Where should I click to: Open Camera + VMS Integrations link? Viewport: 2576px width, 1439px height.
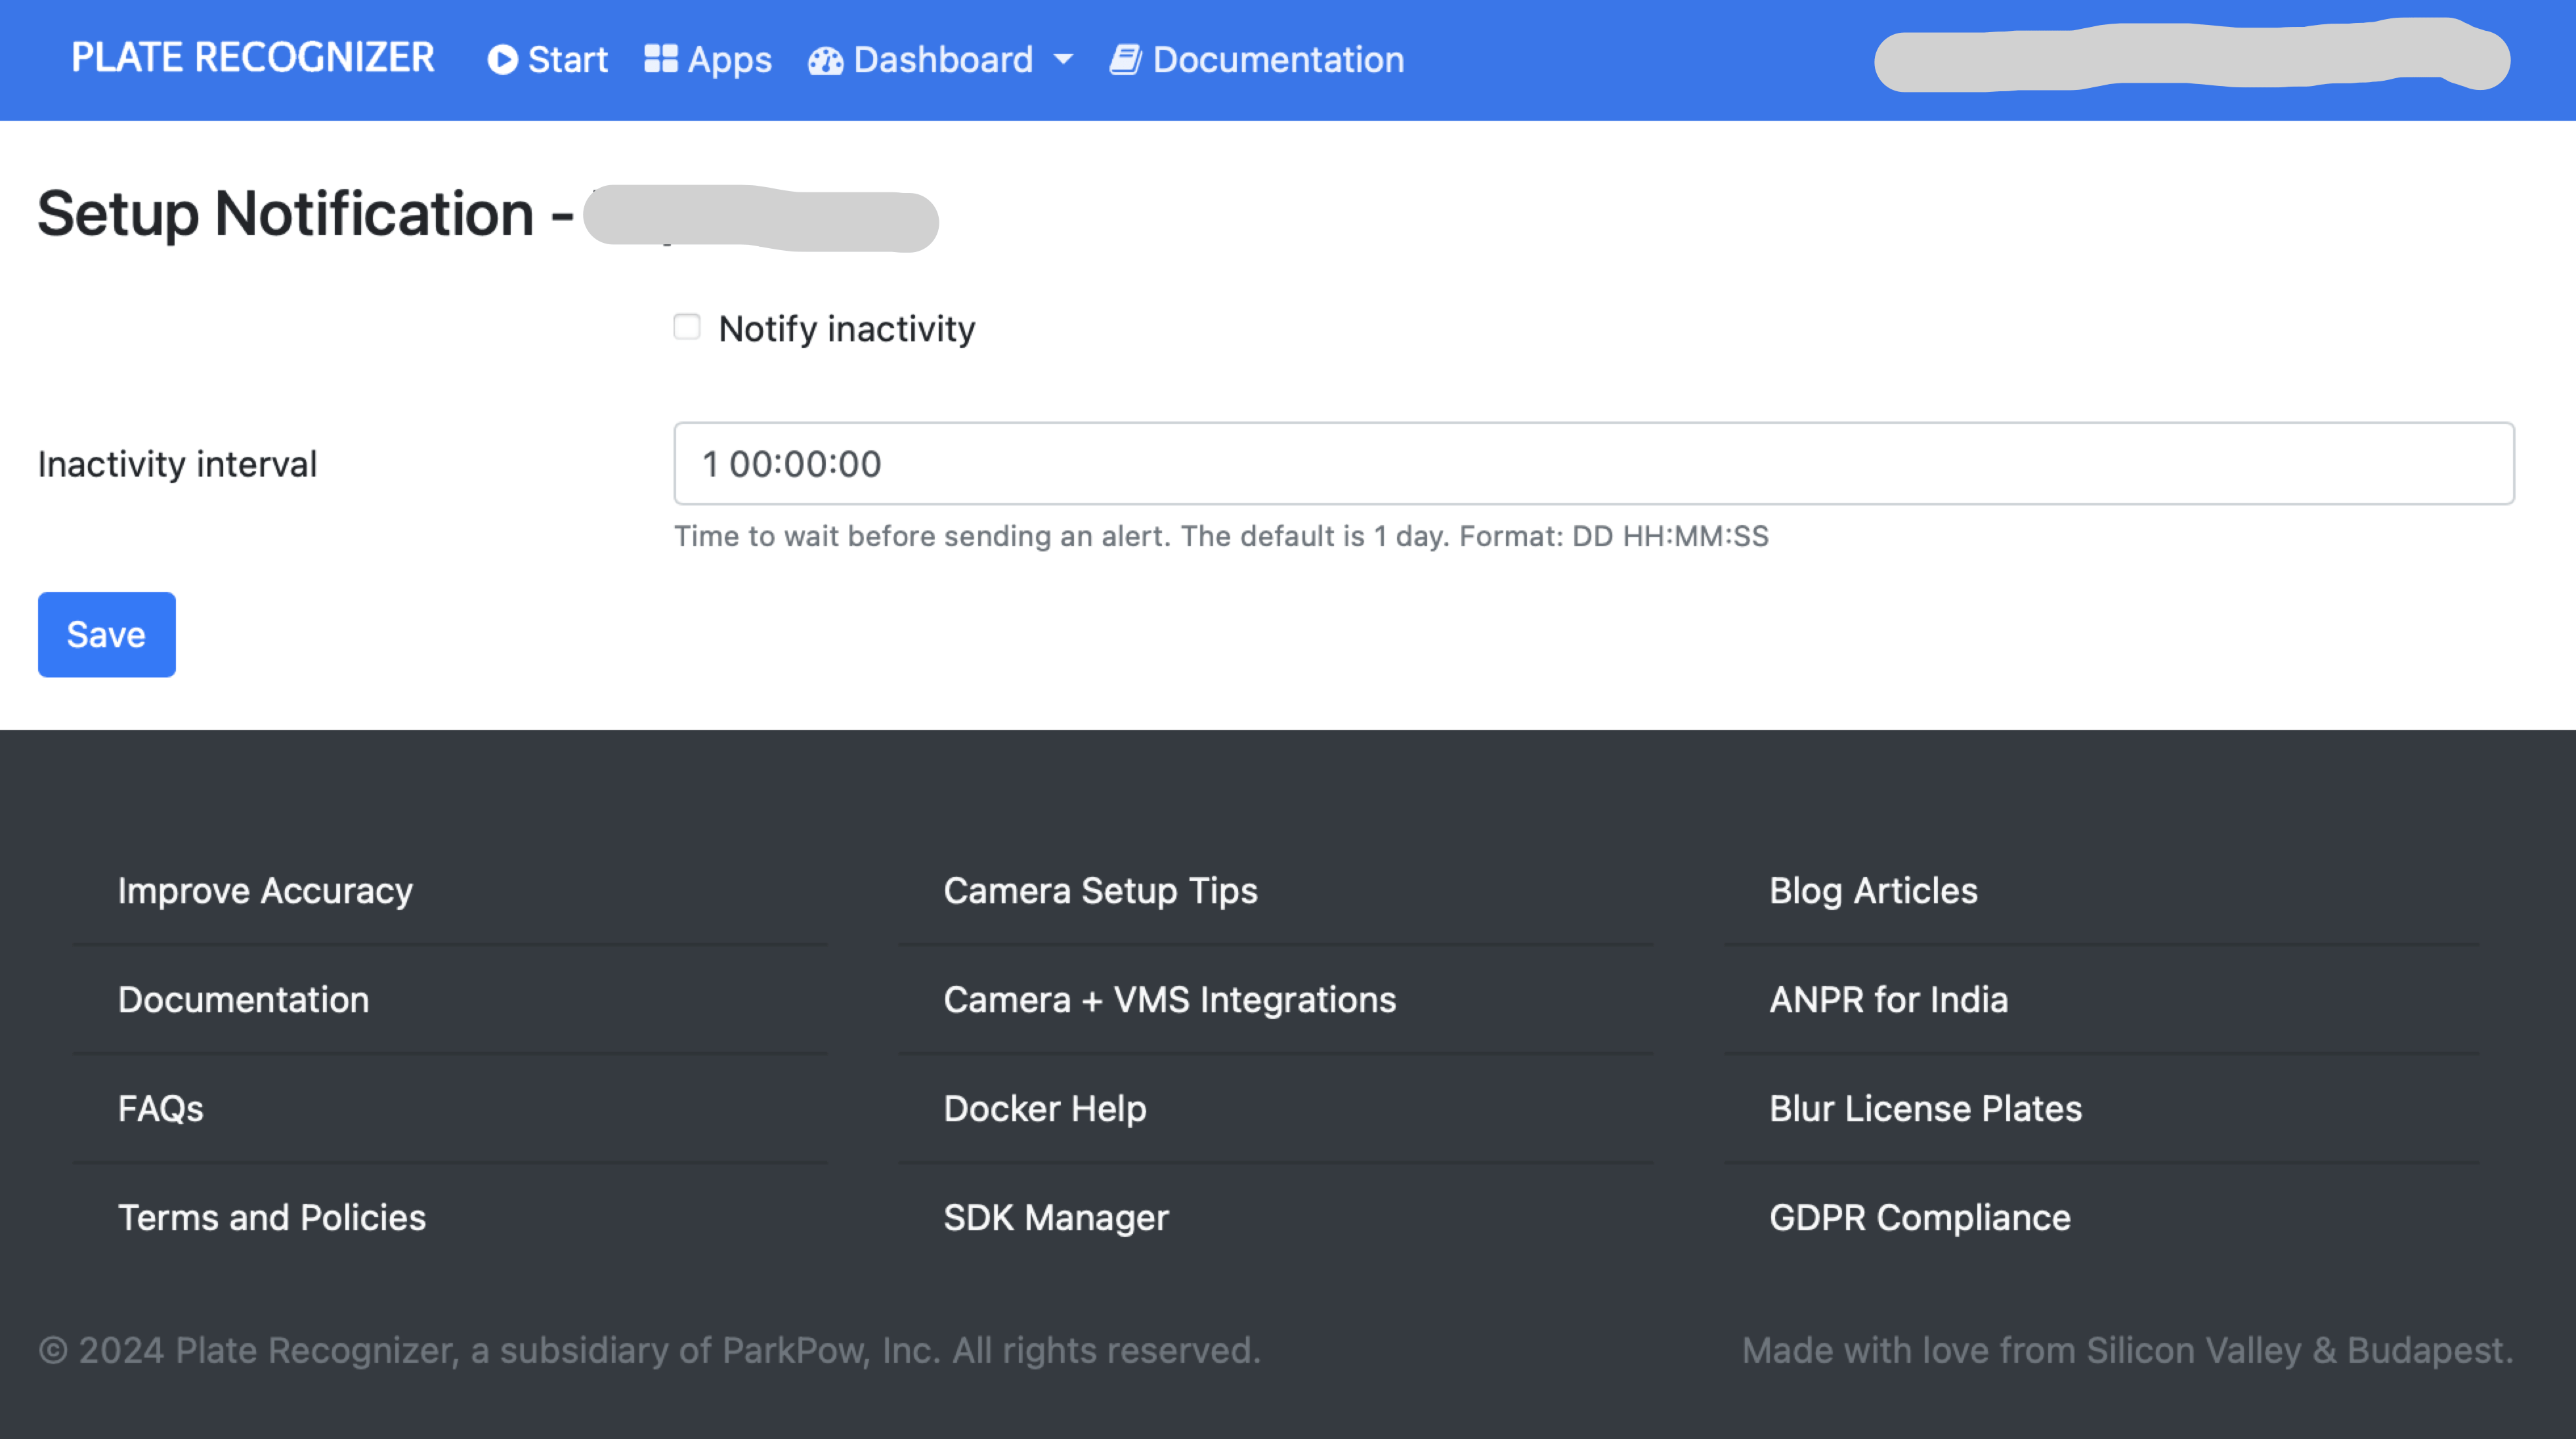tap(1169, 1000)
